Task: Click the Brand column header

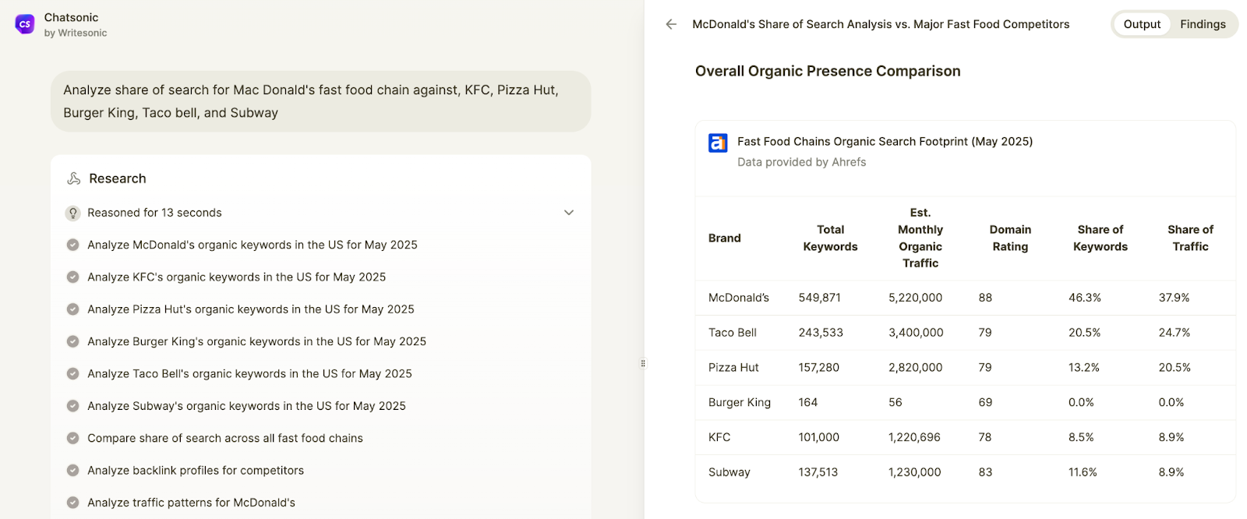Action: [x=725, y=238]
